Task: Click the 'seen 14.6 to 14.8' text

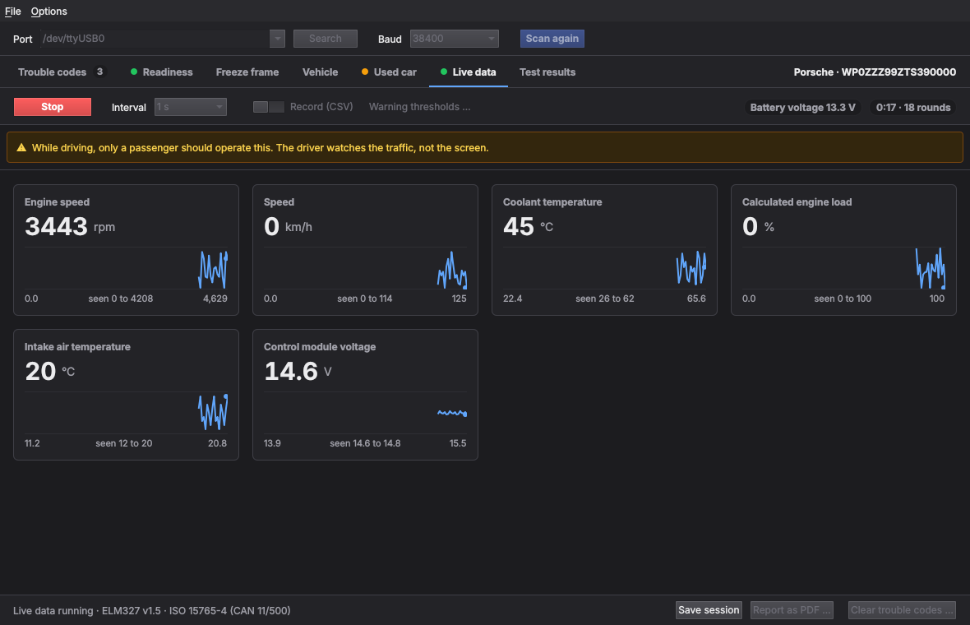Action: coord(365,444)
